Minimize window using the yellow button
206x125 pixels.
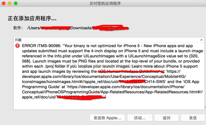point(10,3)
